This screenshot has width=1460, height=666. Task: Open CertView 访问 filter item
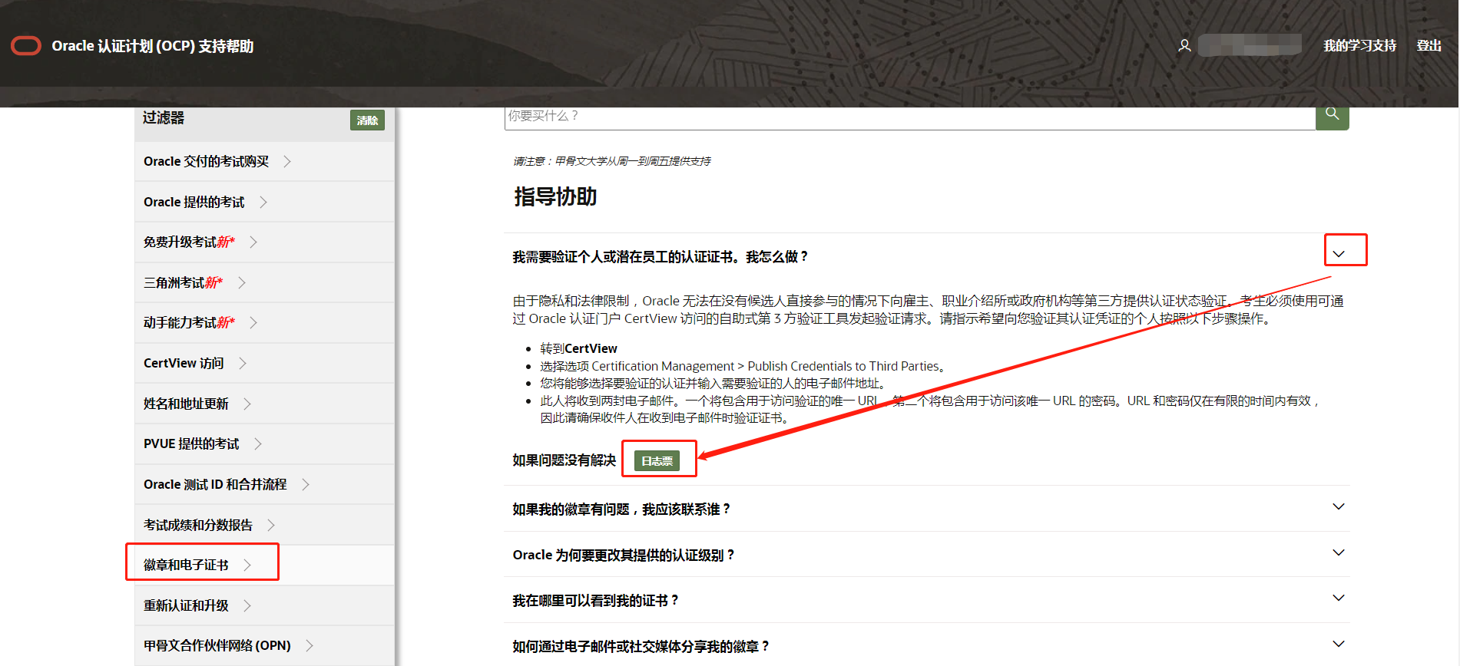point(264,363)
